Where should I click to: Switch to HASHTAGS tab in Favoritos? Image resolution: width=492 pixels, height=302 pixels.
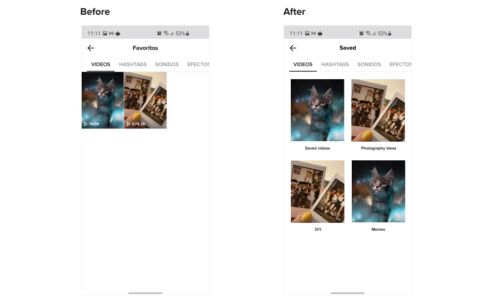133,64
